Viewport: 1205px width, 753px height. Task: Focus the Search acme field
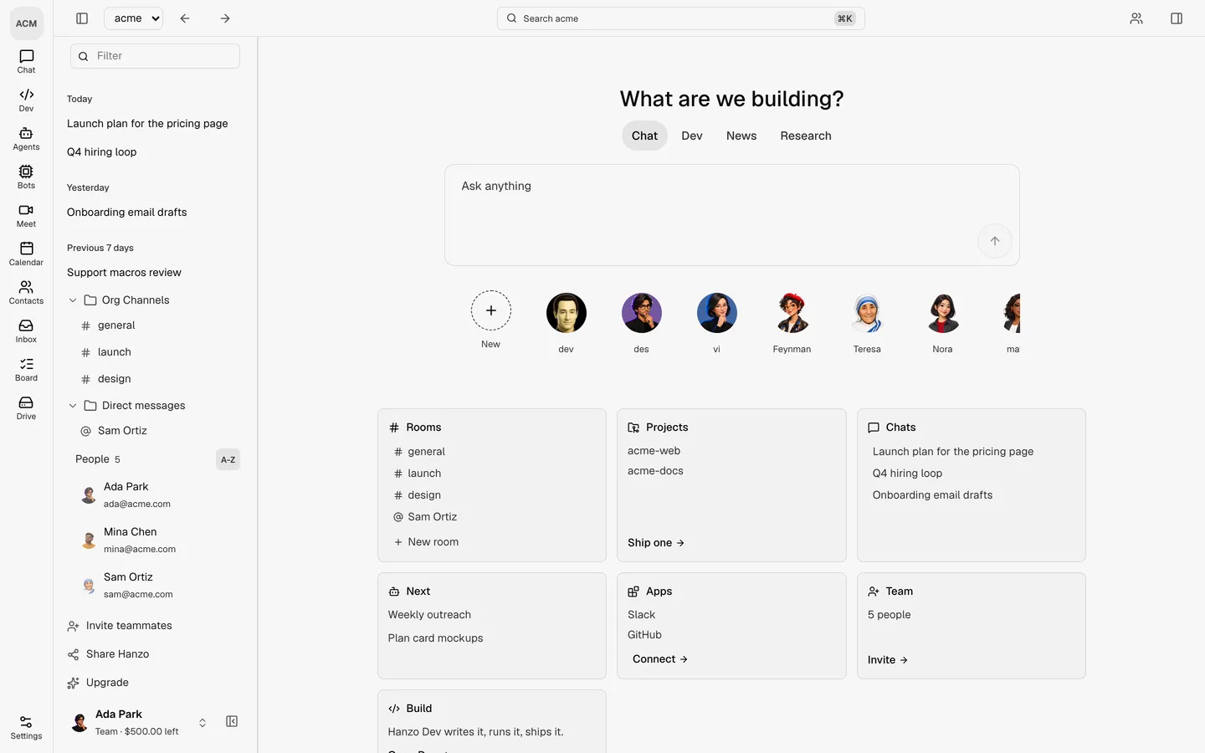click(x=681, y=18)
